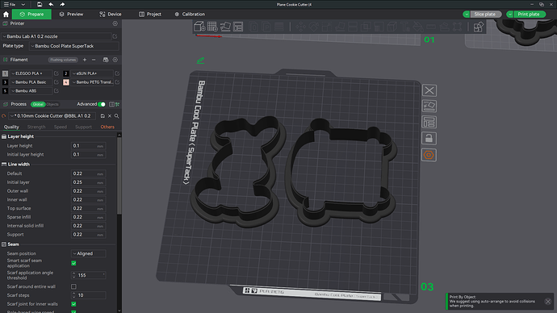Add a filament with plus icon
This screenshot has height=313, width=557.
pyautogui.click(x=85, y=60)
